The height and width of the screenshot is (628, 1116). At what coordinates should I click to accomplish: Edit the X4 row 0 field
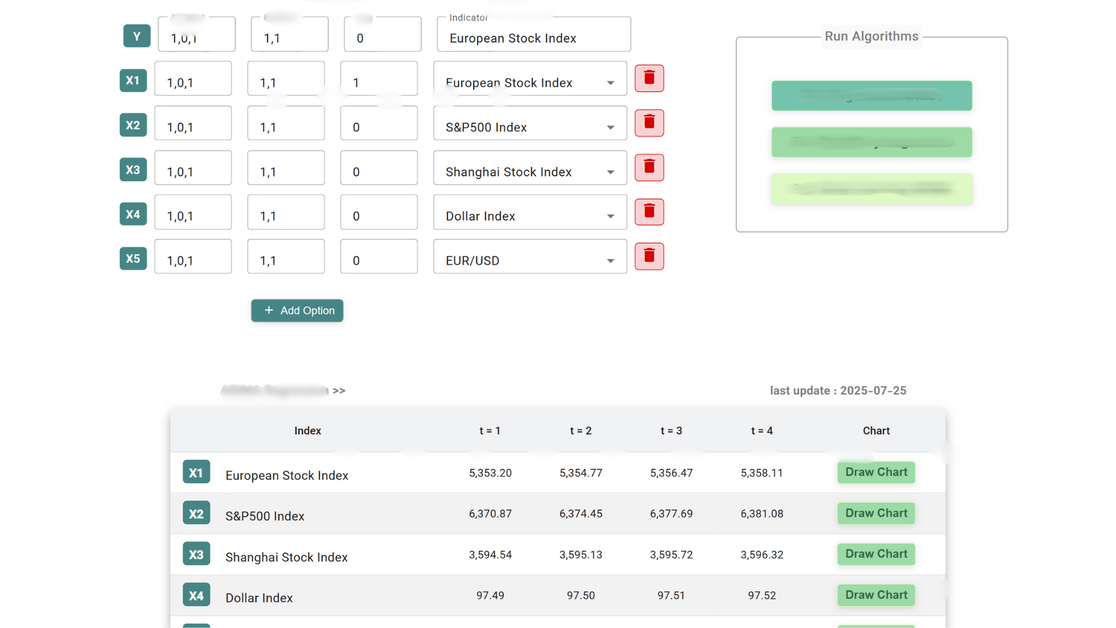pyautogui.click(x=379, y=212)
